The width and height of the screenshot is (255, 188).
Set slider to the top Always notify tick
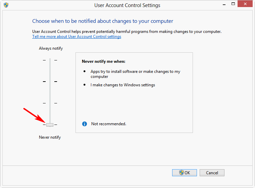(50, 60)
